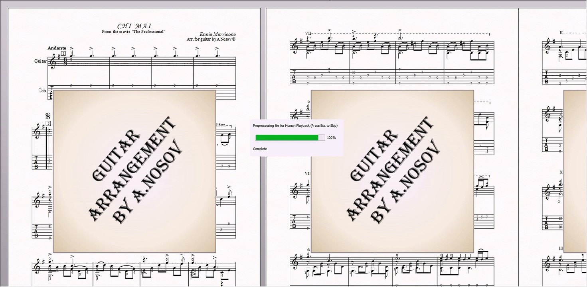Click the "VII" position marking atop page two
Screen dimensions: 587x287
[x=308, y=33]
